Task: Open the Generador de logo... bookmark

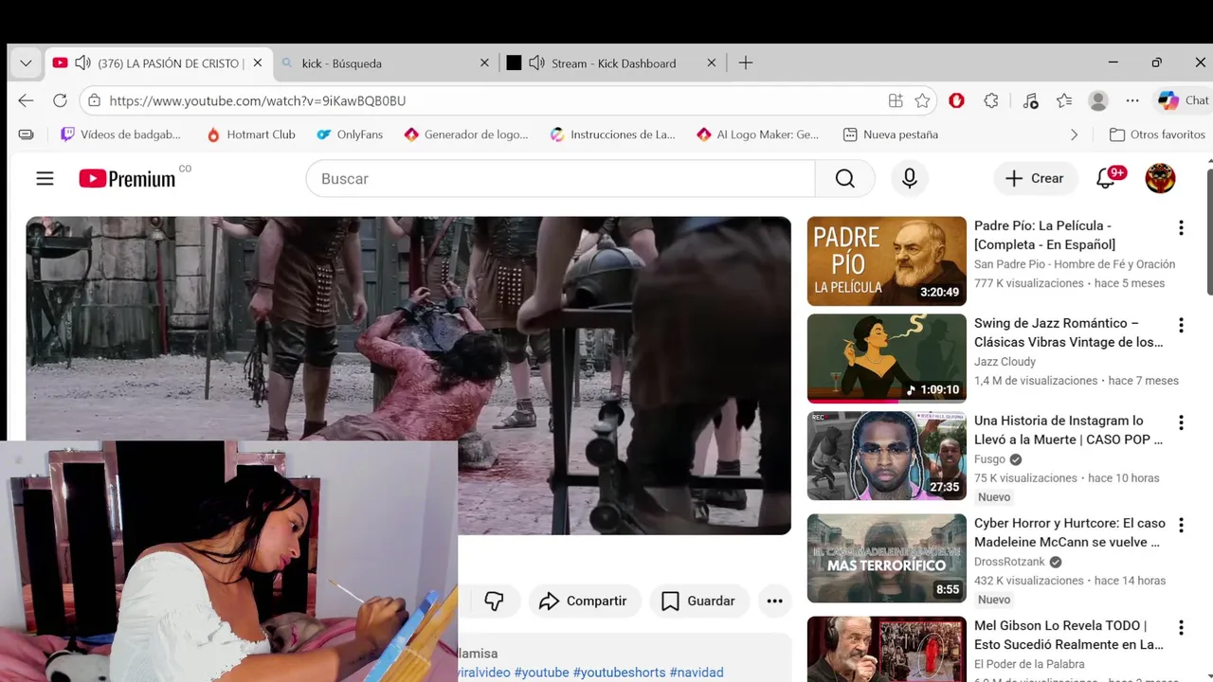Action: [x=466, y=135]
